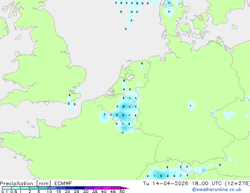
Task: Click the 'Tu 14-04-2026' date text
Action: pos(166,184)
